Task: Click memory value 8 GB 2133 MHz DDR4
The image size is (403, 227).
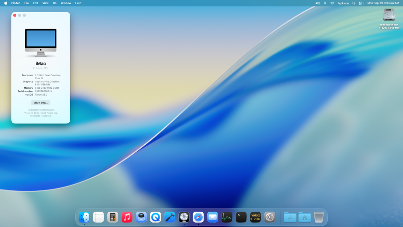Action: [x=47, y=88]
